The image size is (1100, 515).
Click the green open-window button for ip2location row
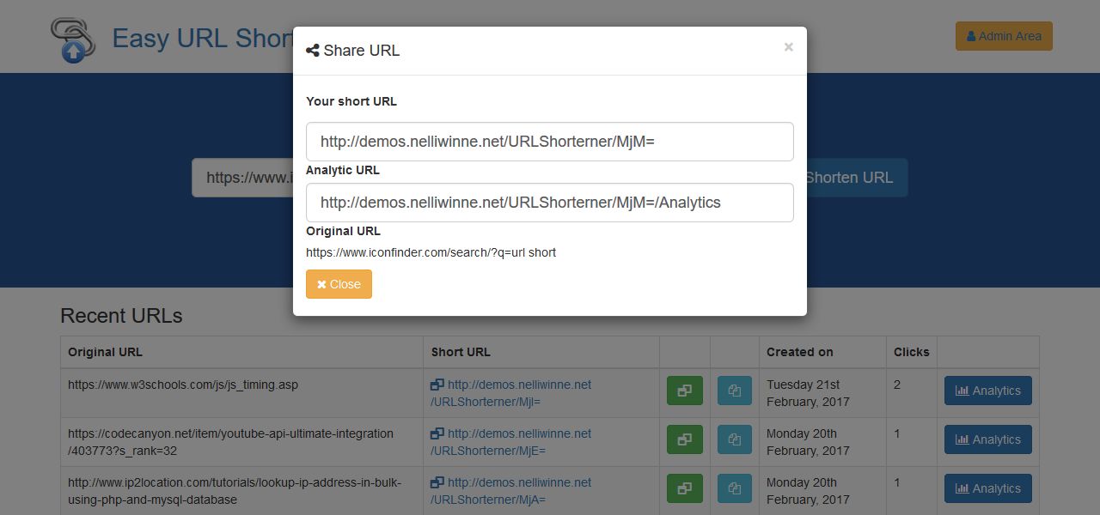pos(684,488)
